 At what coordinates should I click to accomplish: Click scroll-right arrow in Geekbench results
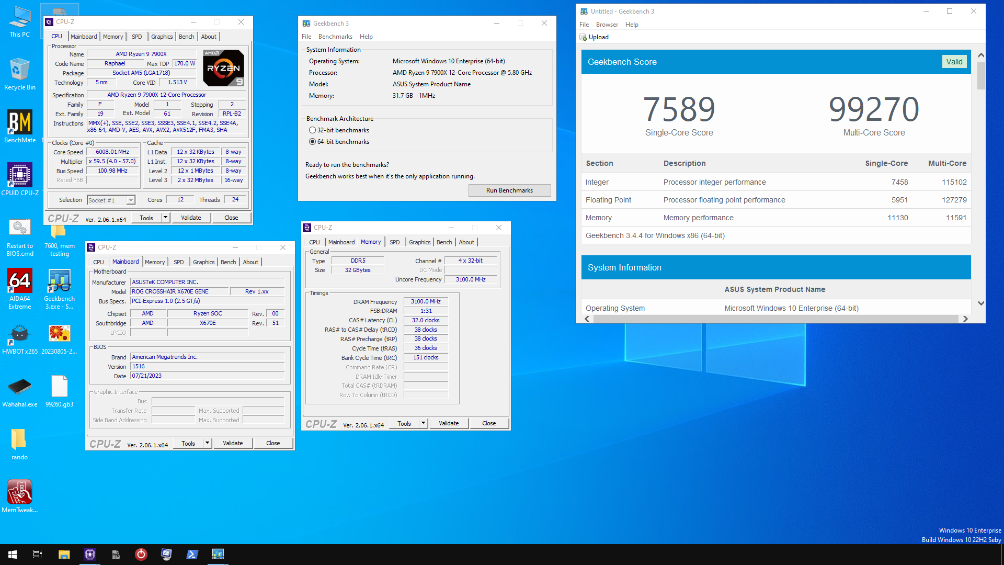pos(965,319)
